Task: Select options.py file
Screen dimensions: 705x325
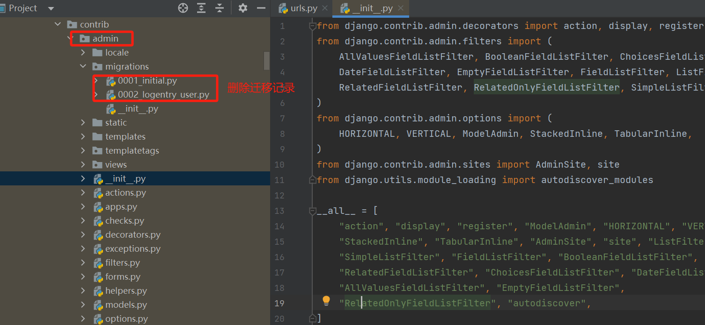Action: pos(126,318)
